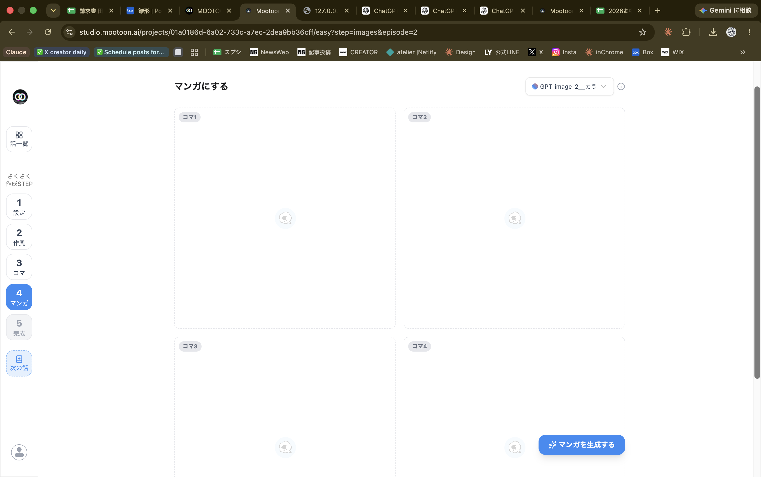Open the X creator daily bookmark

62,52
